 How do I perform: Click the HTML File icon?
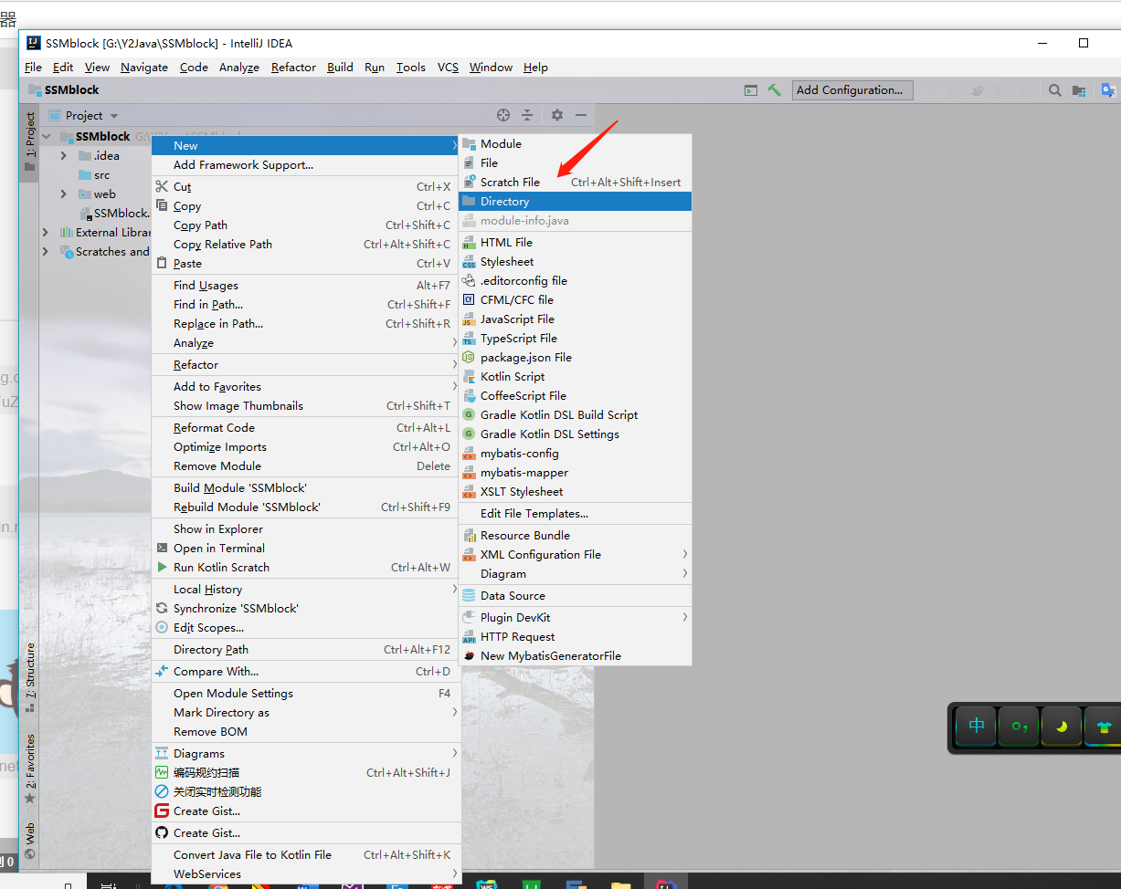click(470, 242)
